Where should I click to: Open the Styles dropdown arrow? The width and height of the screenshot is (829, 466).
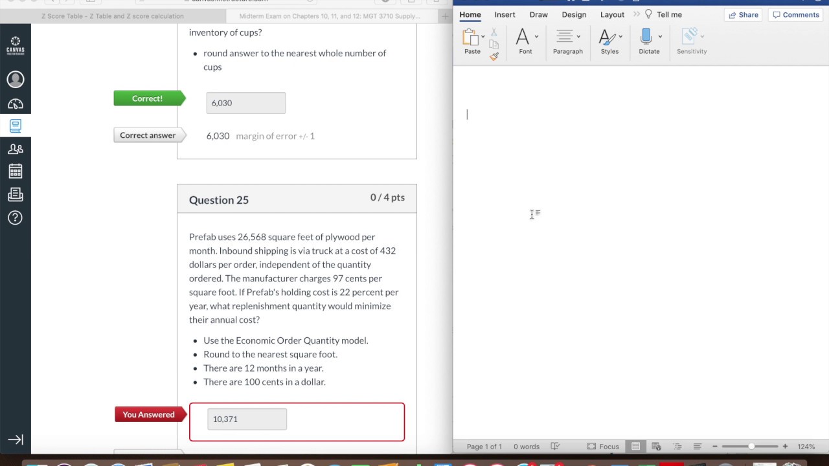click(620, 37)
